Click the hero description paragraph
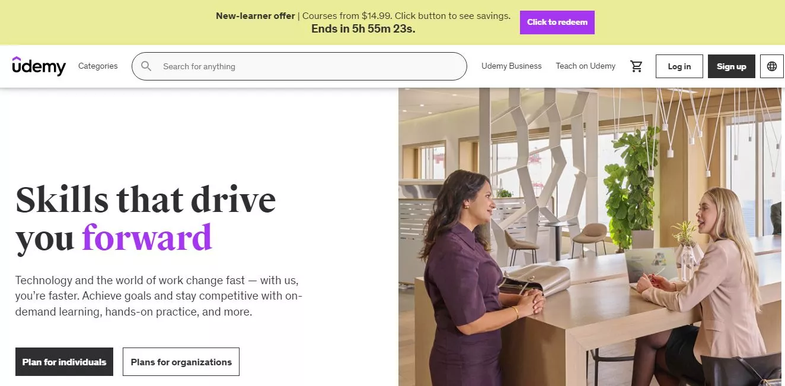The height and width of the screenshot is (386, 785). pyautogui.click(x=159, y=296)
